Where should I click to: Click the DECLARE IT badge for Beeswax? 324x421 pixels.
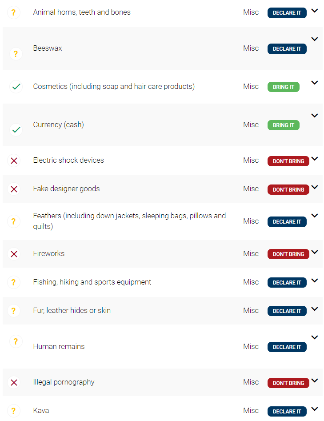coord(287,49)
